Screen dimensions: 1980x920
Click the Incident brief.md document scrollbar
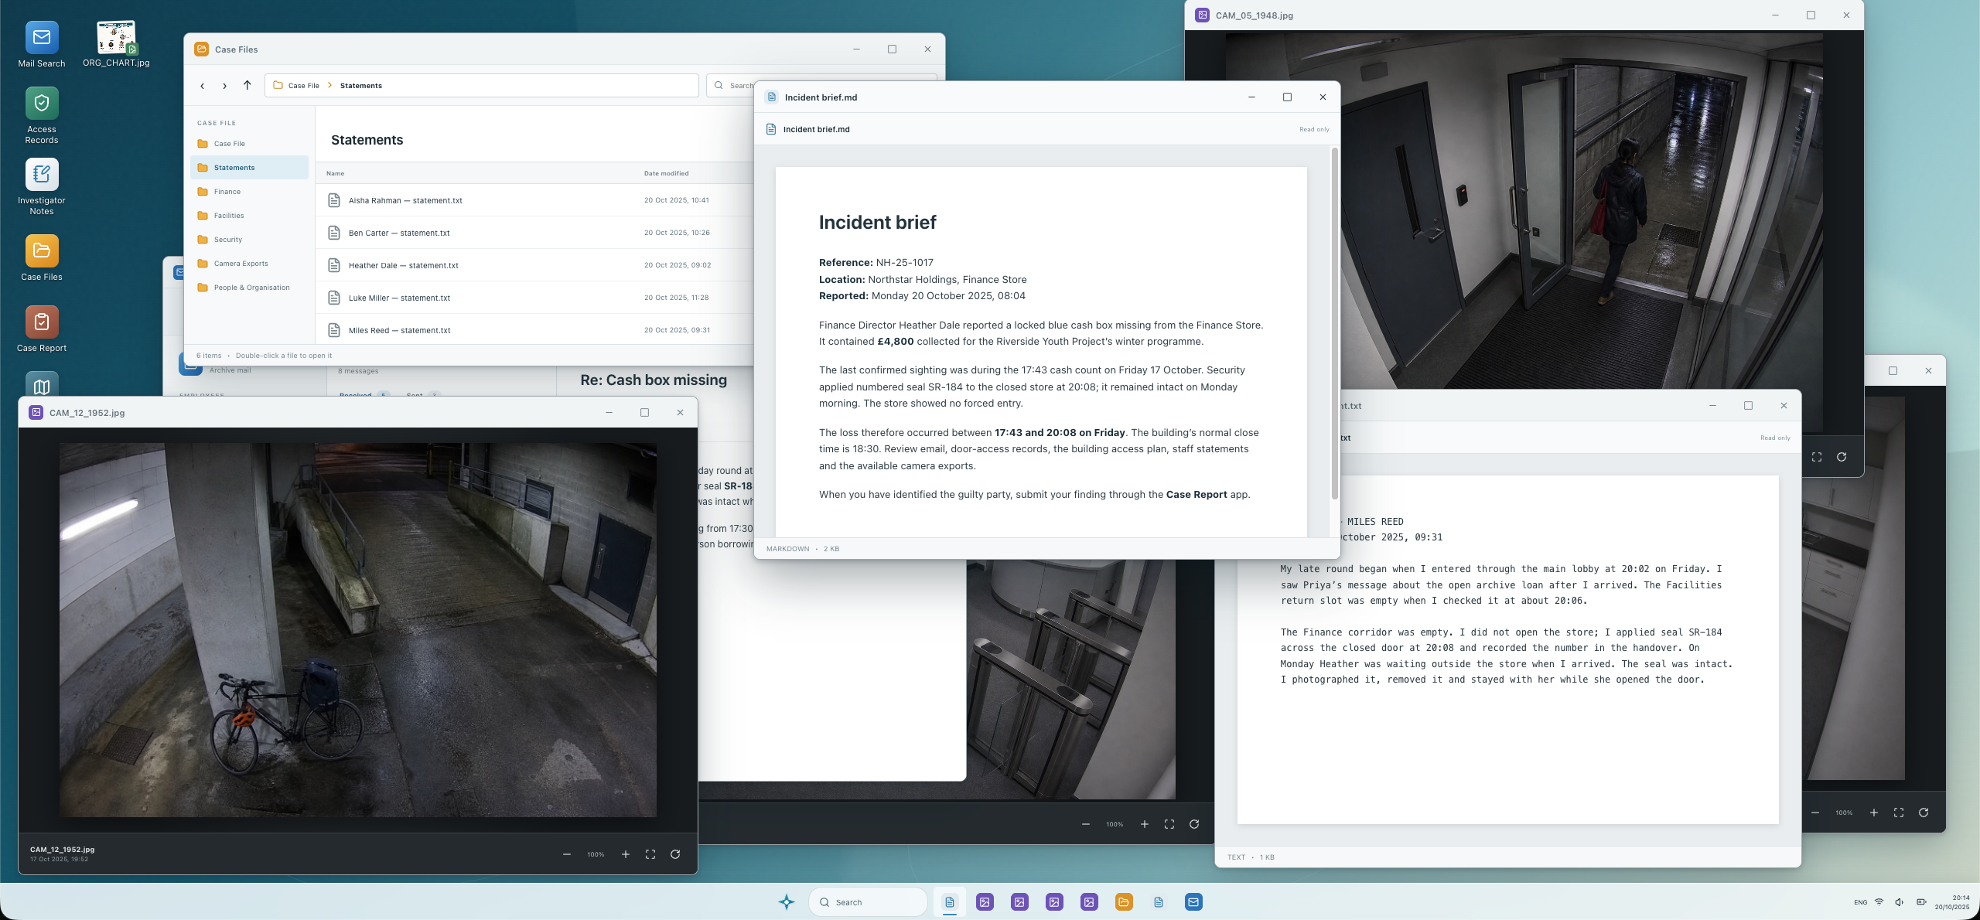tap(1334, 323)
